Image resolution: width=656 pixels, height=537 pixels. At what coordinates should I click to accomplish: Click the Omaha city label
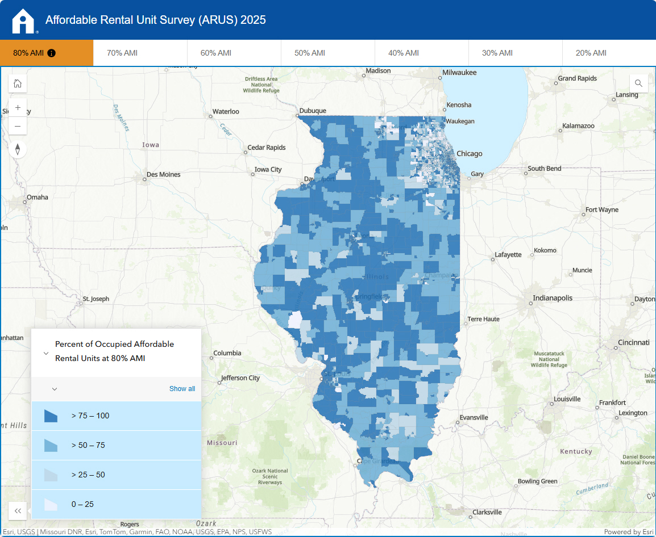(x=38, y=197)
